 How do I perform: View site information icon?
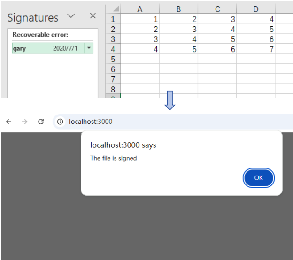click(60, 122)
